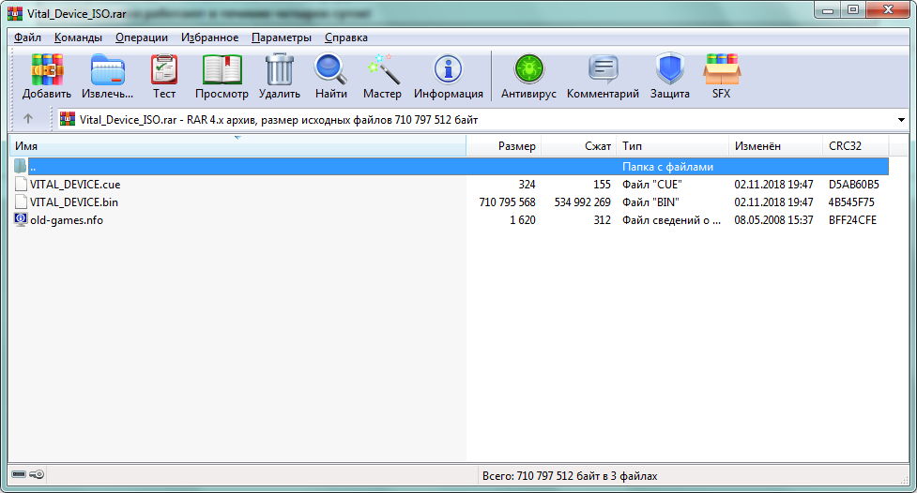Create SFX self-extracting archive

(x=722, y=69)
